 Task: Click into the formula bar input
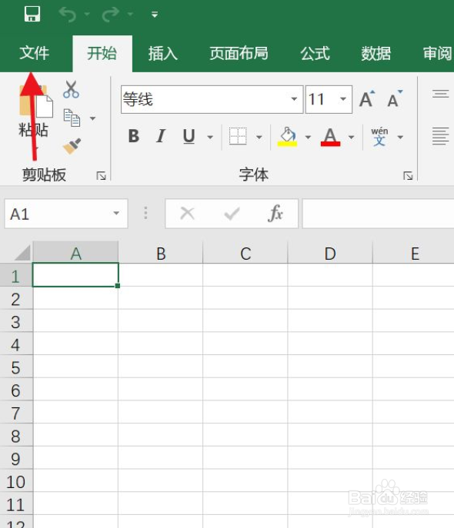point(378,214)
